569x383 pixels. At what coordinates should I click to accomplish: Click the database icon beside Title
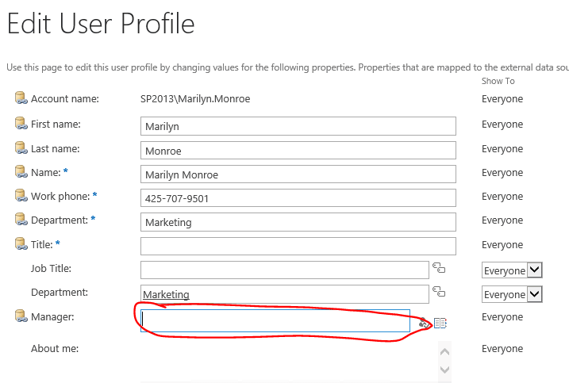[21, 244]
